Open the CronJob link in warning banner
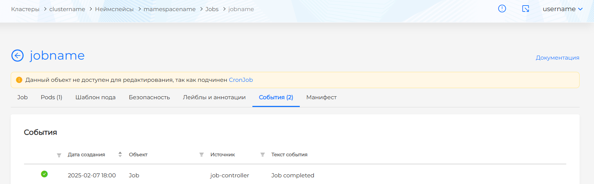Viewport: 594px width, 184px height. click(241, 80)
